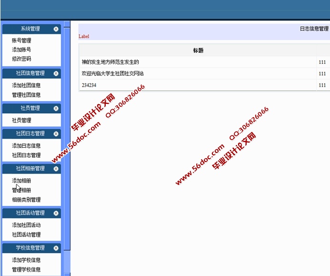Screen dimensions: 330x276
Task: Click the 社团活动管理 section header title
Action: pyautogui.click(x=30, y=213)
